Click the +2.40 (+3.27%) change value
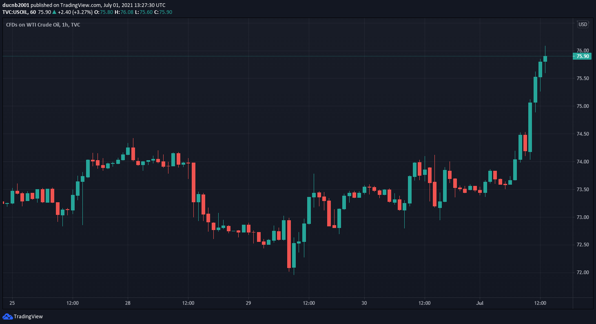 [75, 12]
